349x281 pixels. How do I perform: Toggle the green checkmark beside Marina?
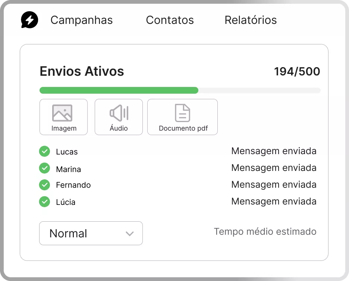click(x=44, y=168)
